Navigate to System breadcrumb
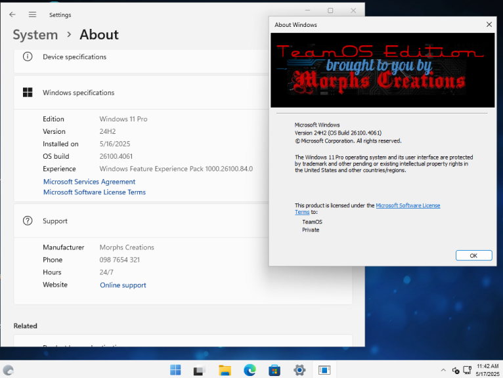 (35, 35)
